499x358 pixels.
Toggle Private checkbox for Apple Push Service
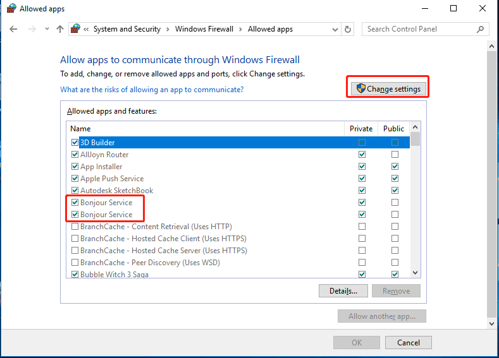(x=362, y=179)
